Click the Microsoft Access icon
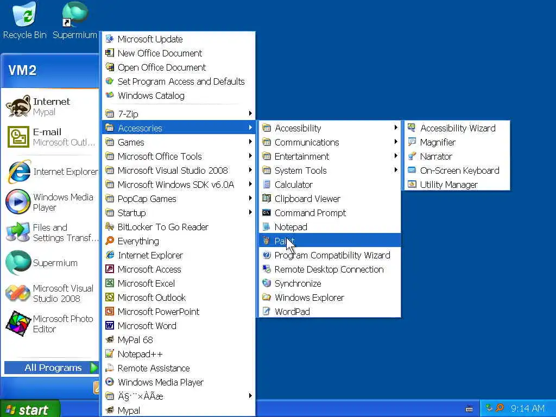Viewport: 556px width, 417px height. (110, 269)
